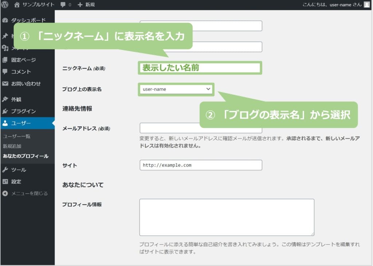
Task: Click the user avatar in top right
Action: tap(366, 5)
